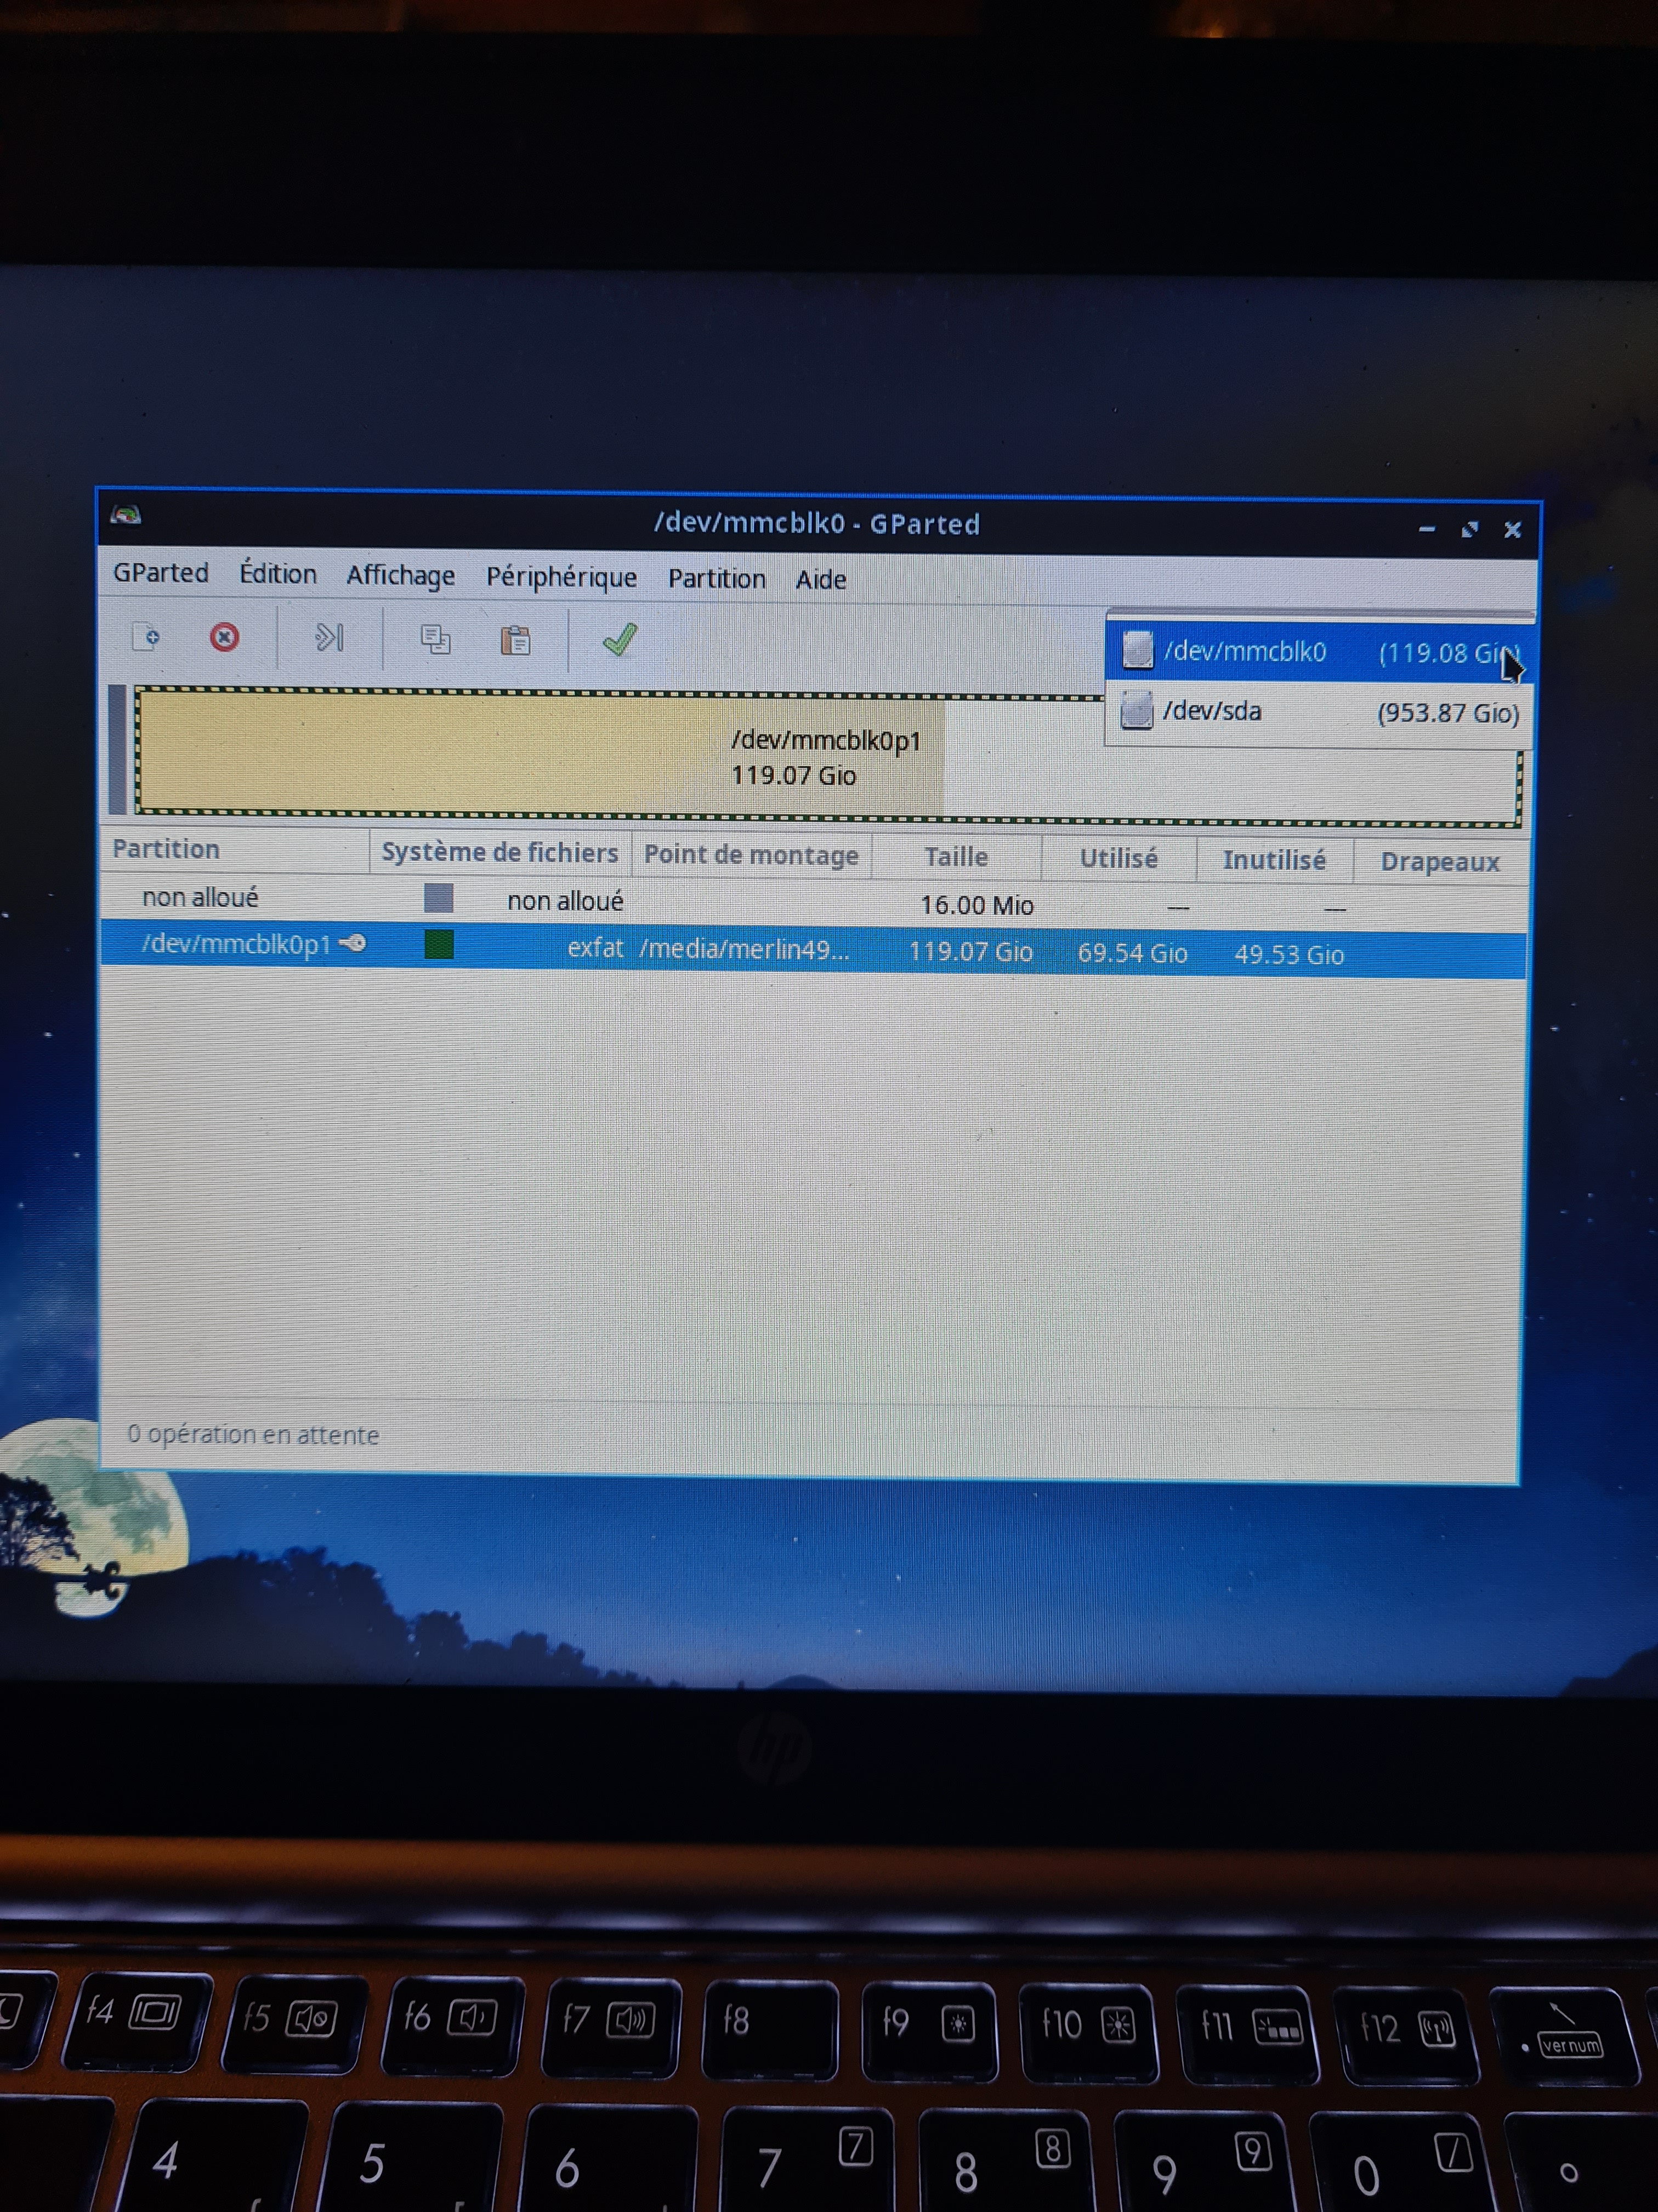Click the Inutilisé column header
This screenshot has height=2212, width=1658.
point(1274,861)
